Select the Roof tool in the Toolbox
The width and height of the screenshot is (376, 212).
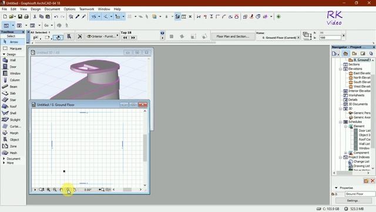pyautogui.click(x=13, y=107)
